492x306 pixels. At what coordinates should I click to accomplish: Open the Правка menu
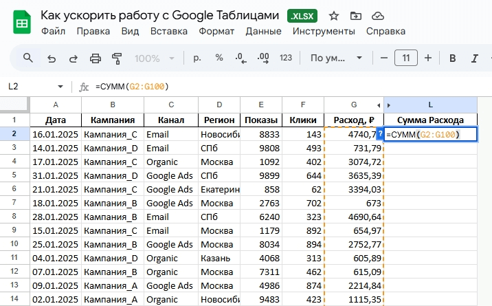tap(93, 32)
